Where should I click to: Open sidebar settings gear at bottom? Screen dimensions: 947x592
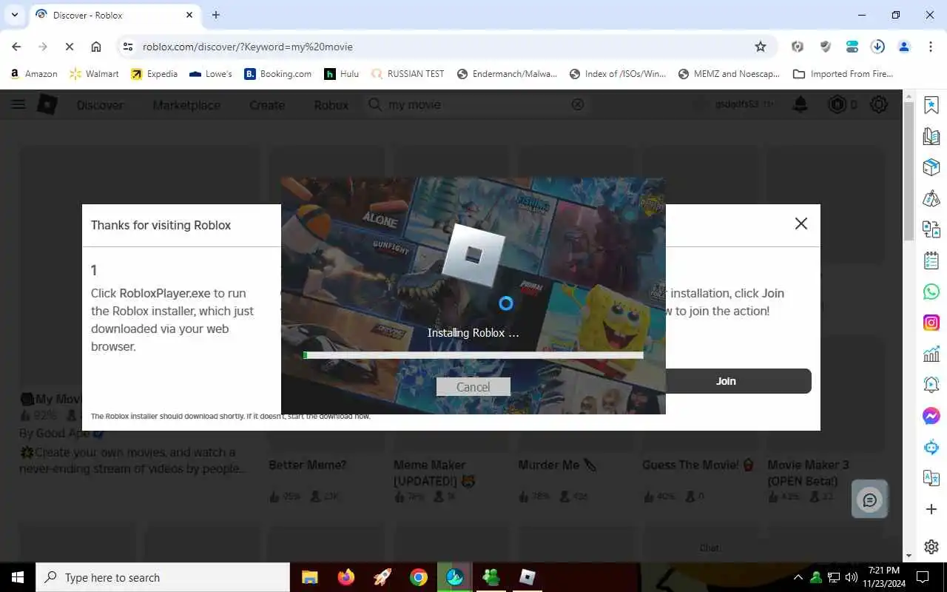(931, 547)
